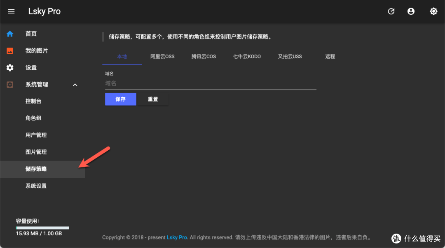
Task: Select 储存策略 submenu item
Action: [42, 169]
